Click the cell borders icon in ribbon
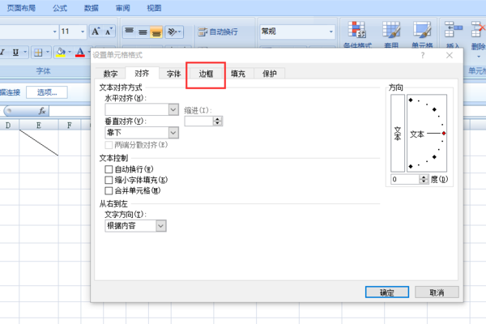 point(38,53)
